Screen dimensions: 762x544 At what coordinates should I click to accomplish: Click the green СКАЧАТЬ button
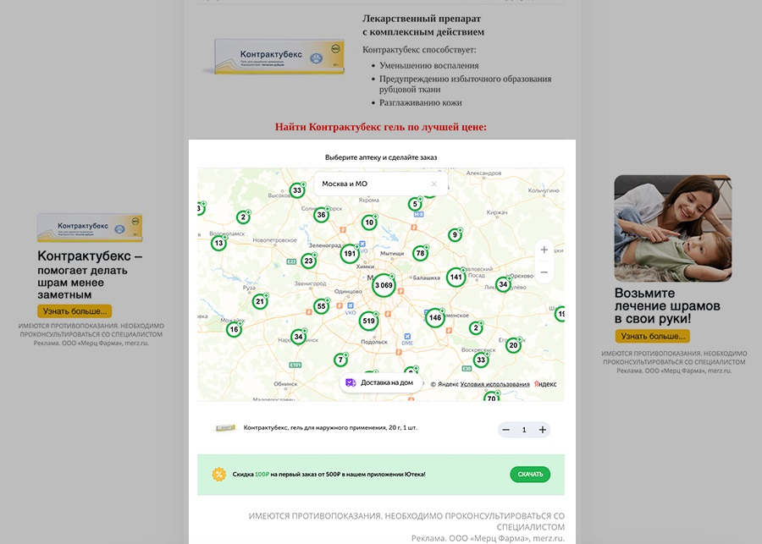[x=530, y=475]
